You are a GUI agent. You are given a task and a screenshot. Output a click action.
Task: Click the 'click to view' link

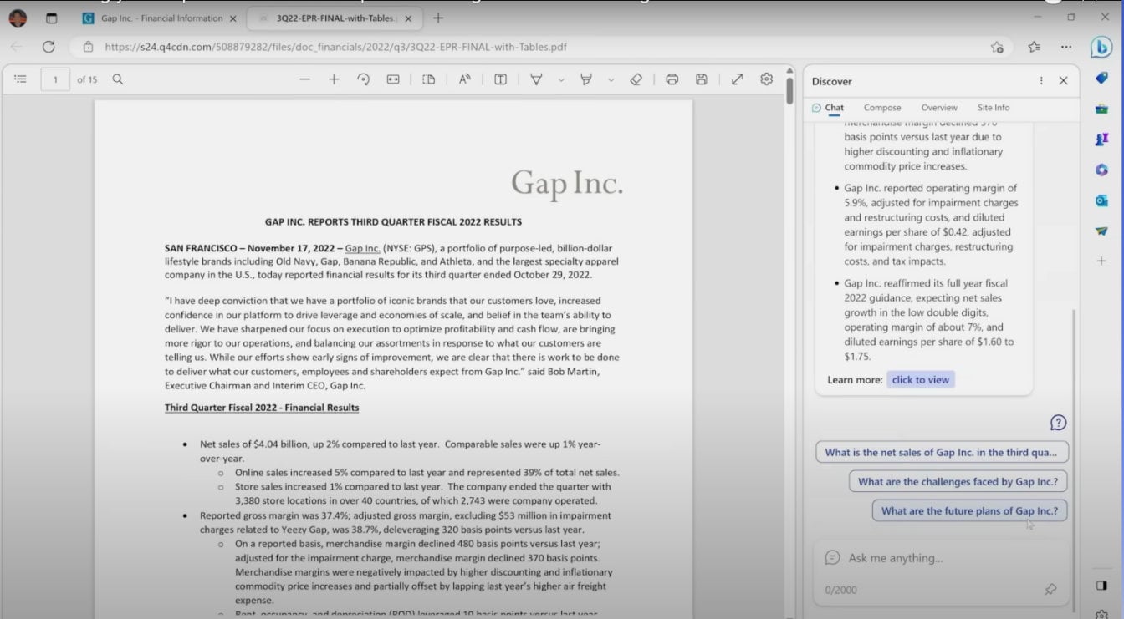[921, 379]
